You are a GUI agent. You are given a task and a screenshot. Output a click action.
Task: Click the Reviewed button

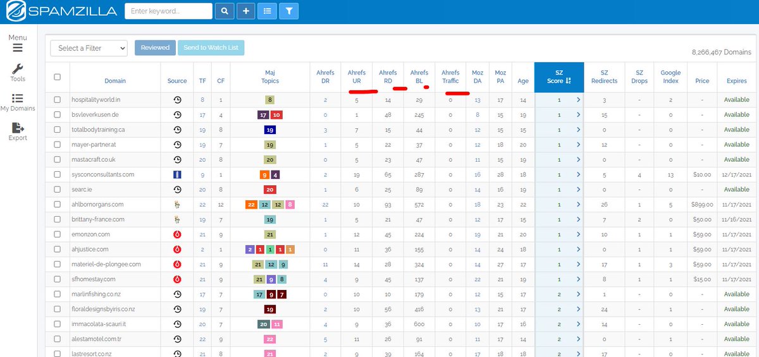pos(155,48)
